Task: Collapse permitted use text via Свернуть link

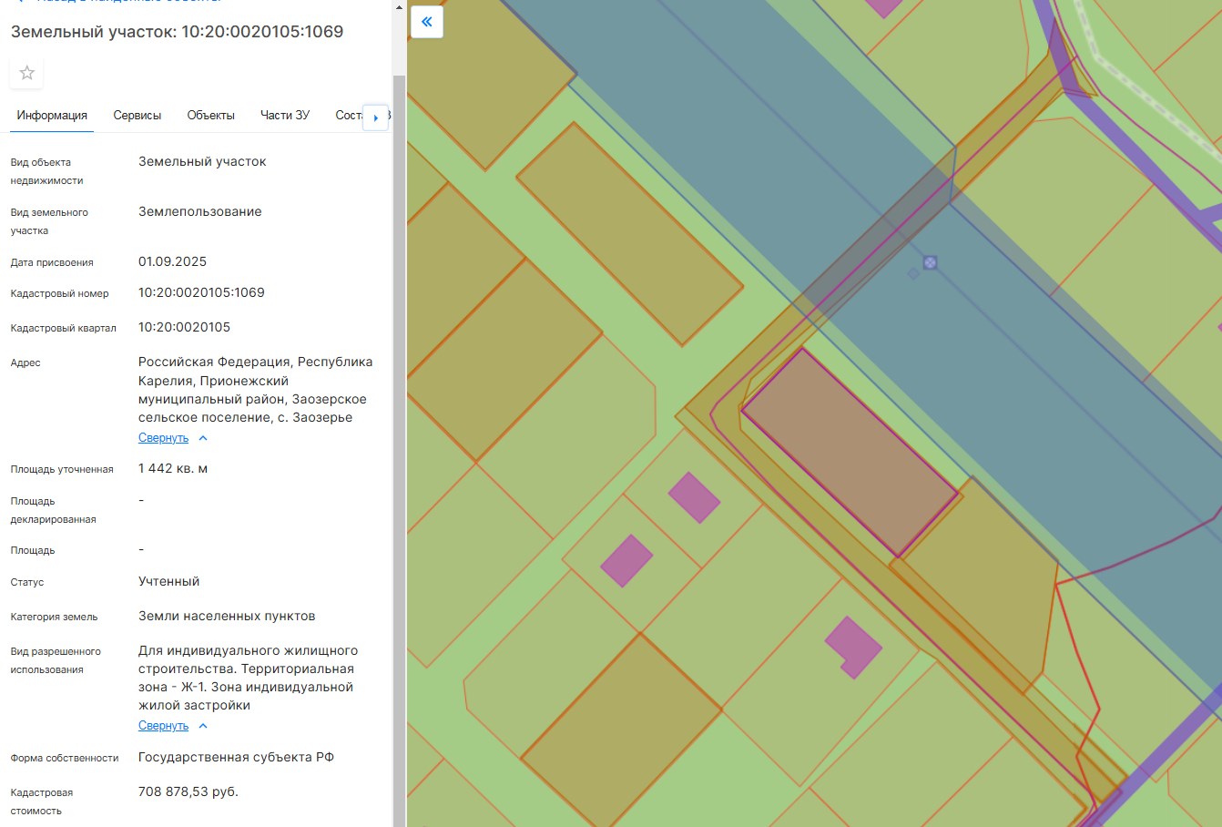Action: click(164, 726)
